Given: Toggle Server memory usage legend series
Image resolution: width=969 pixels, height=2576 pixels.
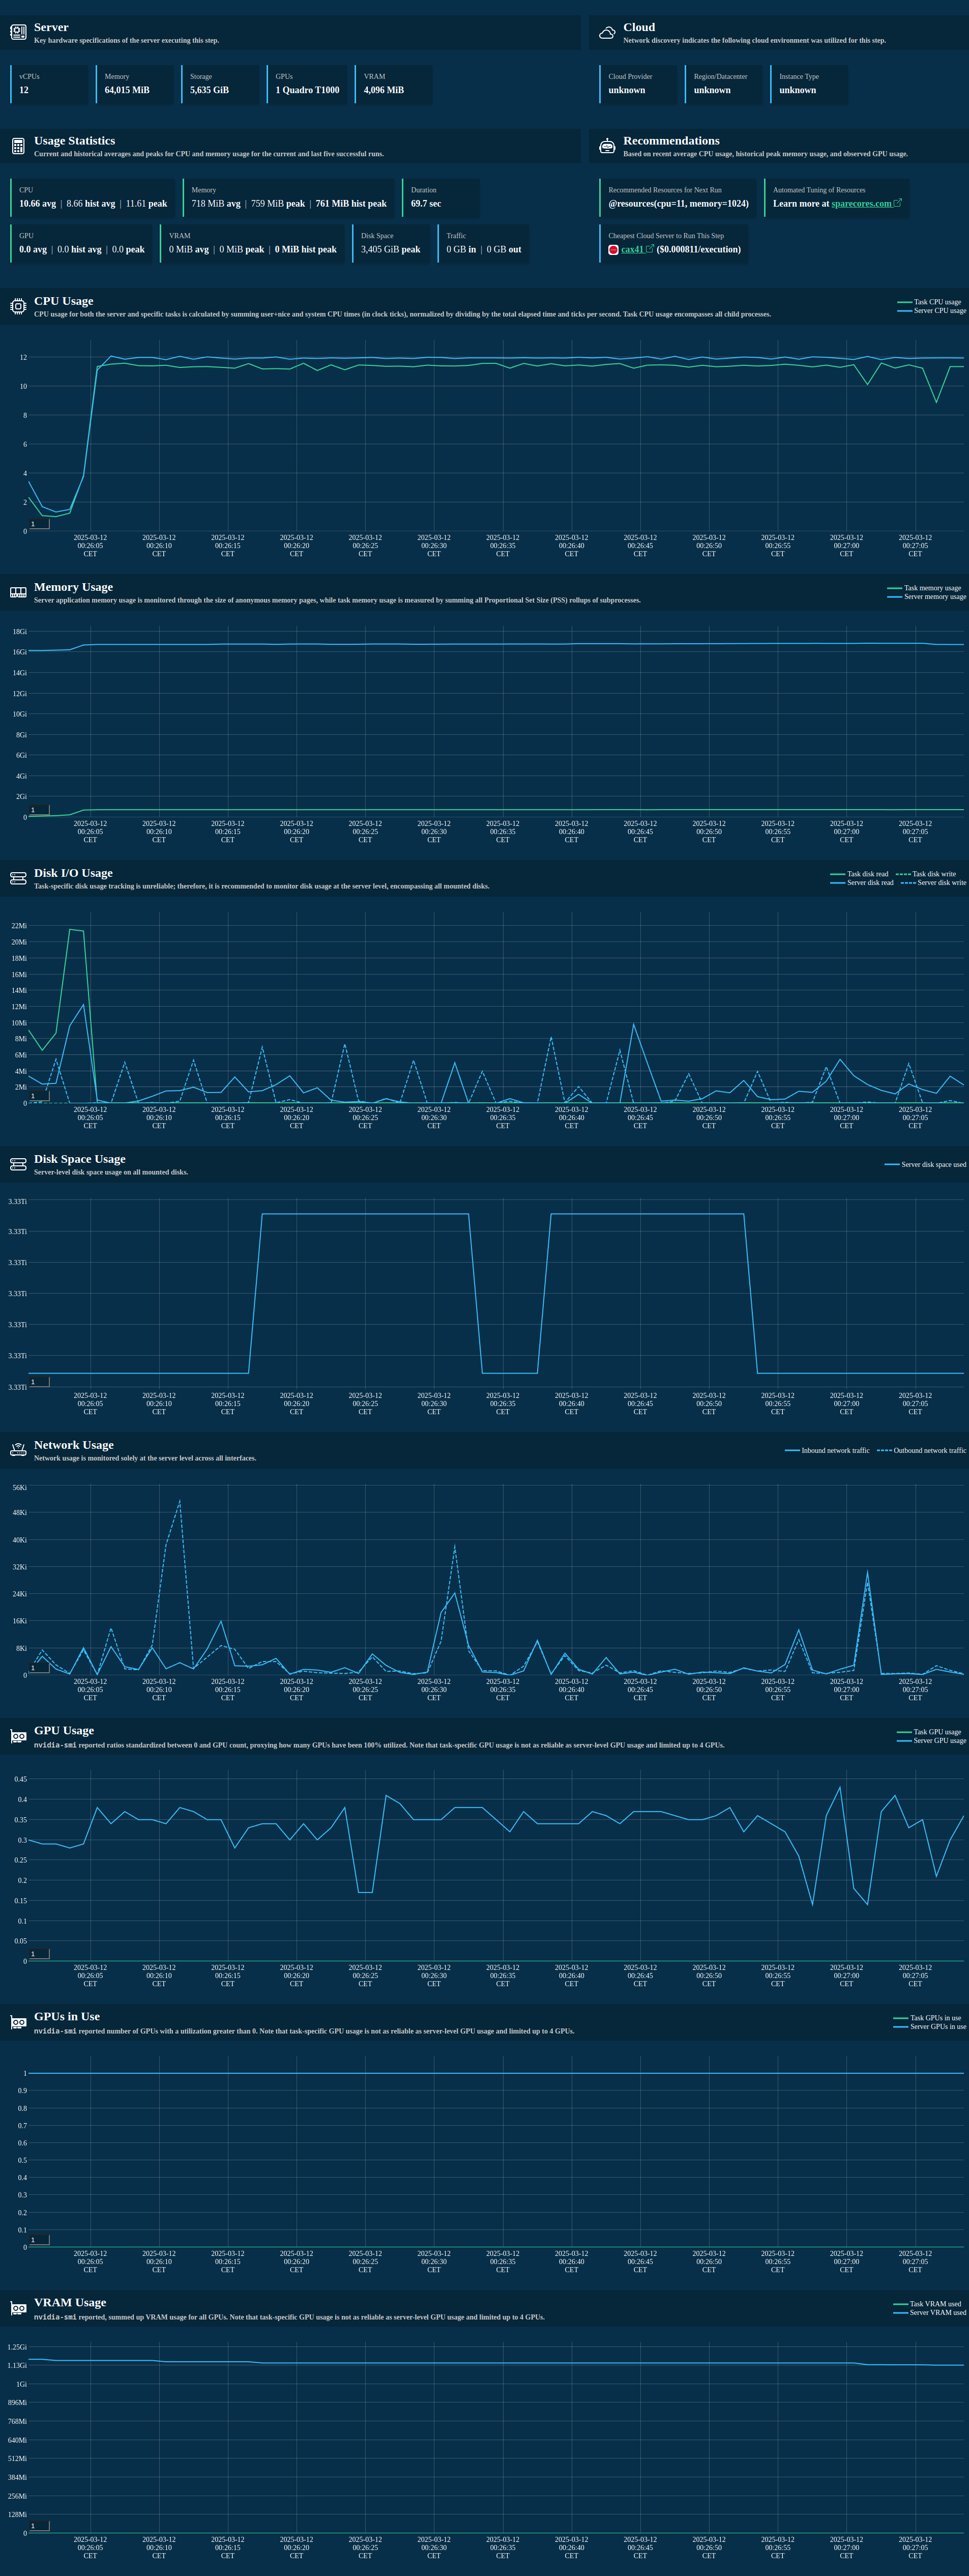Looking at the screenshot, I should [x=927, y=597].
